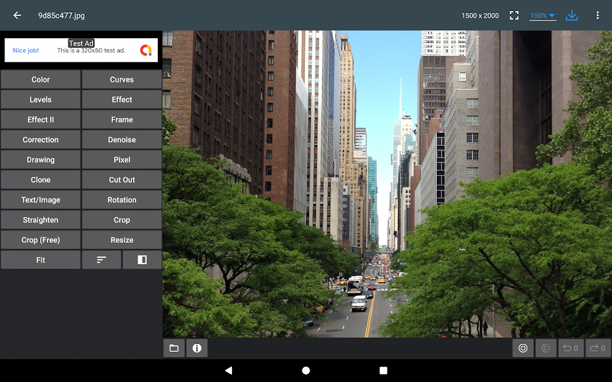Click the panel split view icon
The height and width of the screenshot is (382, 612).
point(142,259)
